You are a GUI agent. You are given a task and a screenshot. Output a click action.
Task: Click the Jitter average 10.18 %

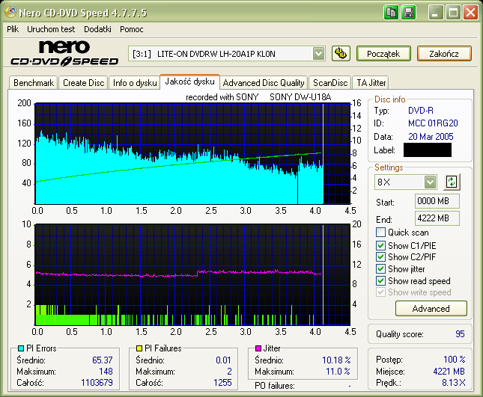point(336,360)
